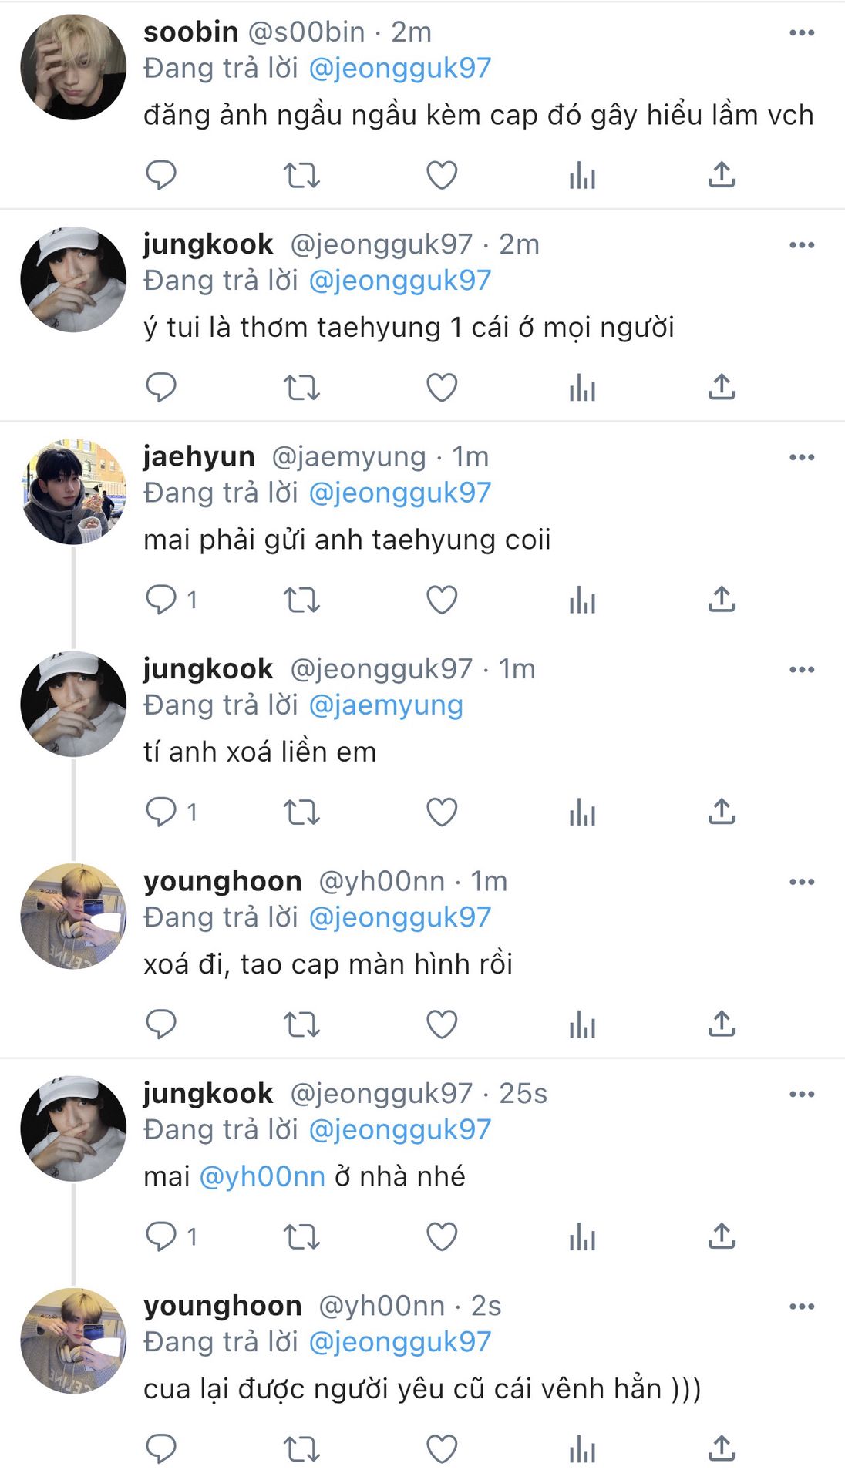Open more options on soobin's tweet
This screenshot has width=845, height=1480.
coord(802,32)
